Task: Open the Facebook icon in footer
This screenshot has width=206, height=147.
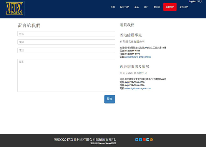Action: pyautogui.click(x=140, y=140)
